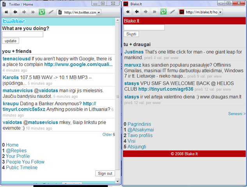The height and width of the screenshot is (187, 247).
Task: Click the Senesni > link
Action: pyautogui.click(x=237, y=114)
